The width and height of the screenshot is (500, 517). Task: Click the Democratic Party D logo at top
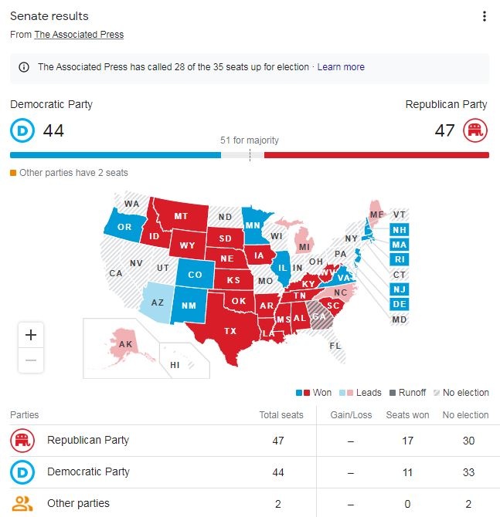pyautogui.click(x=22, y=130)
